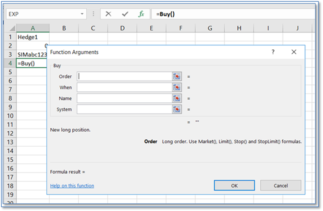Viewport: 323px width, 211px height.
Task: Click the Select All corner triangle
Action: [12, 28]
